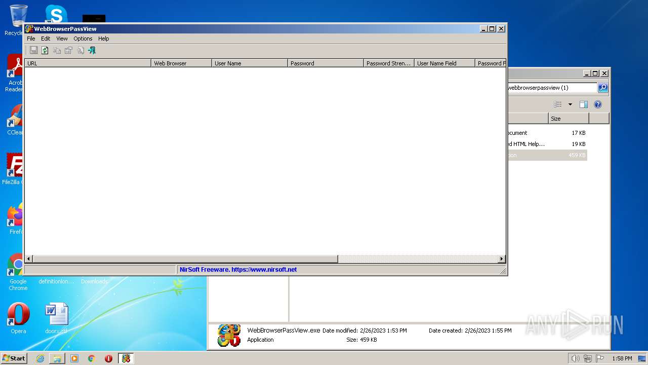
Task: Click the system clock showing 1:58 PM
Action: pos(622,358)
